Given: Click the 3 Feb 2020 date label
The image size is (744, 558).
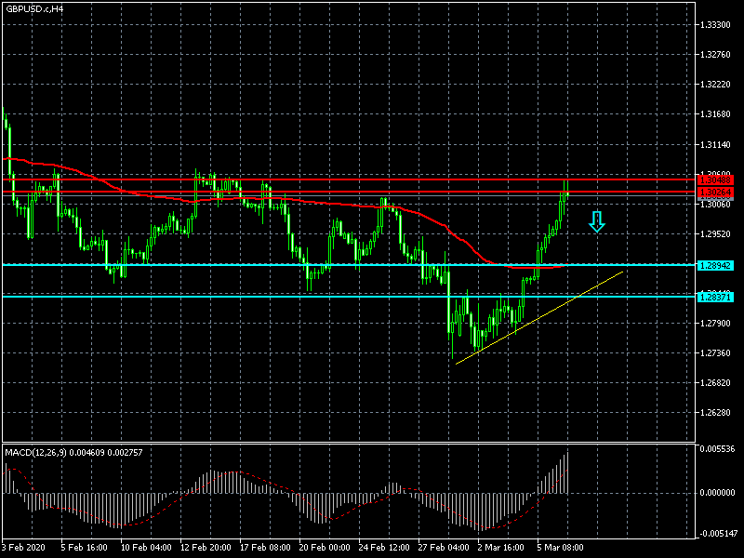Looking at the screenshot, I should pos(25,549).
